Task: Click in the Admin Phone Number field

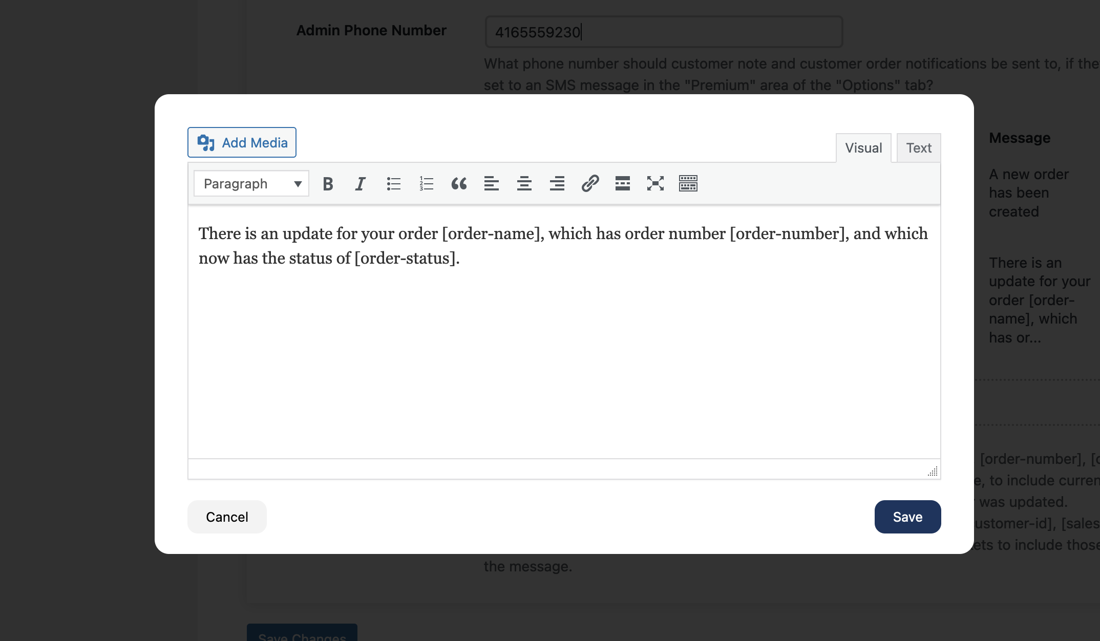Action: click(x=662, y=32)
